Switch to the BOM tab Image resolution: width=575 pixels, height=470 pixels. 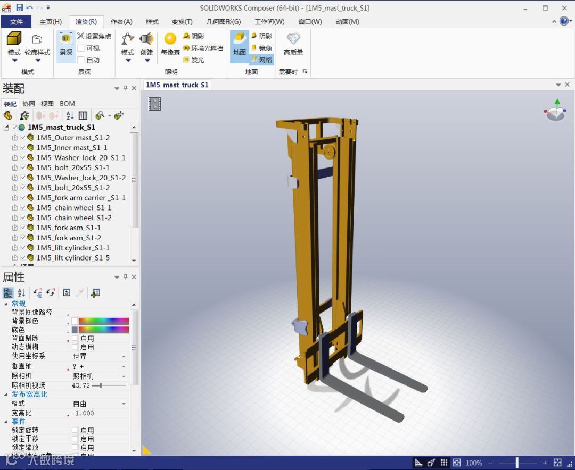coord(67,104)
